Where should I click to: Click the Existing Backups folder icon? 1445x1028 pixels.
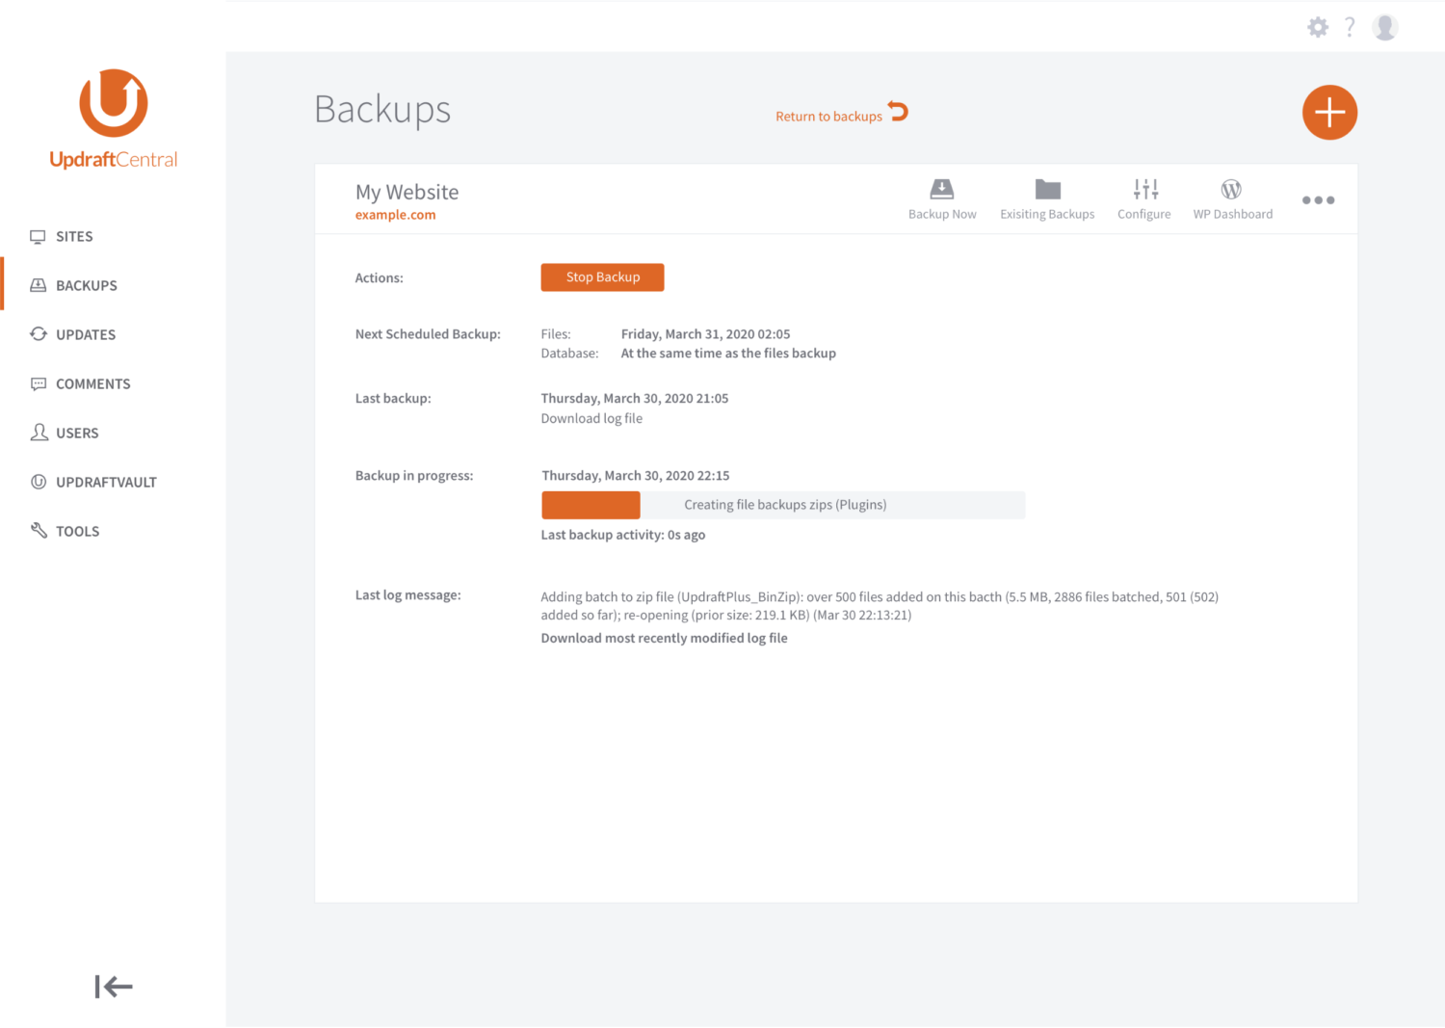pyautogui.click(x=1047, y=188)
